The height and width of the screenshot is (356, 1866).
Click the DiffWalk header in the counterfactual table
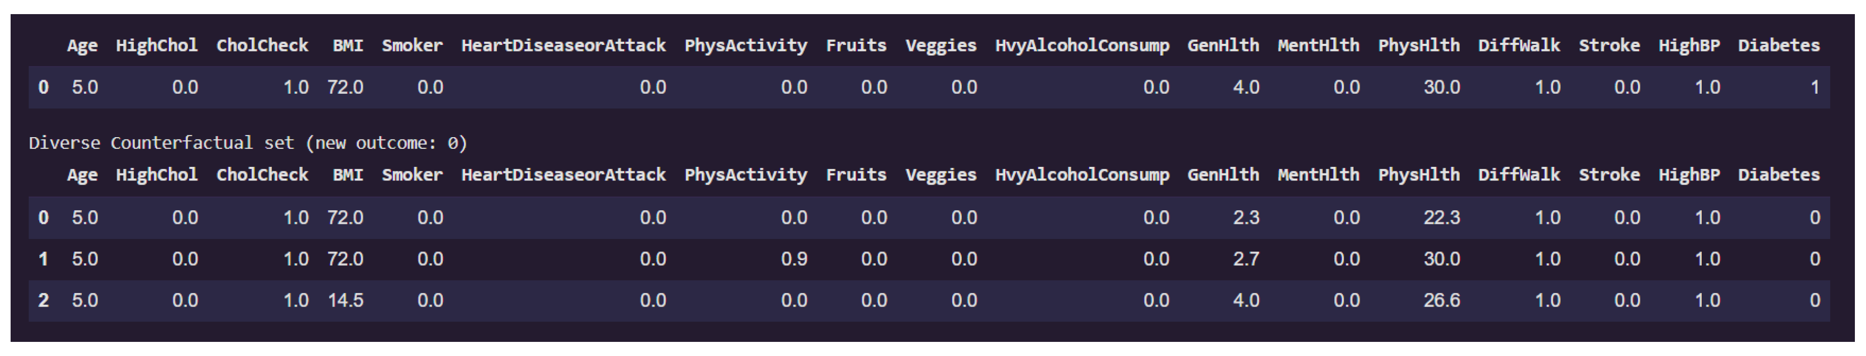(1518, 175)
